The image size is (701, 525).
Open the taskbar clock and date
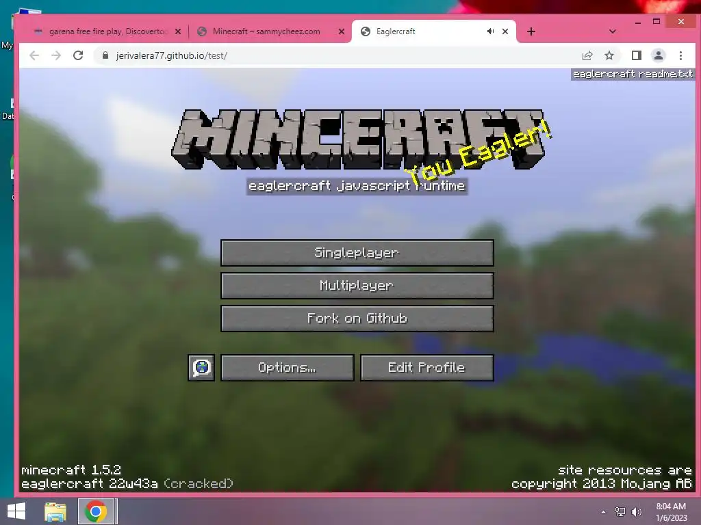tap(671, 512)
